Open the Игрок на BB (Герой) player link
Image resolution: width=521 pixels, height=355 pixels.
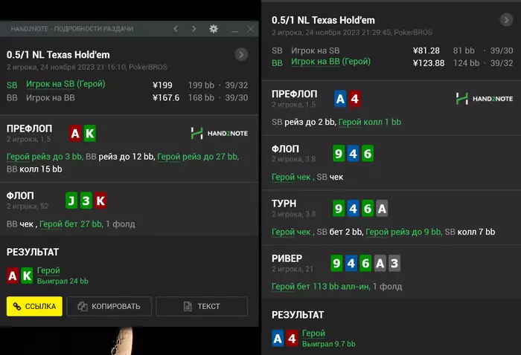tap(330, 62)
